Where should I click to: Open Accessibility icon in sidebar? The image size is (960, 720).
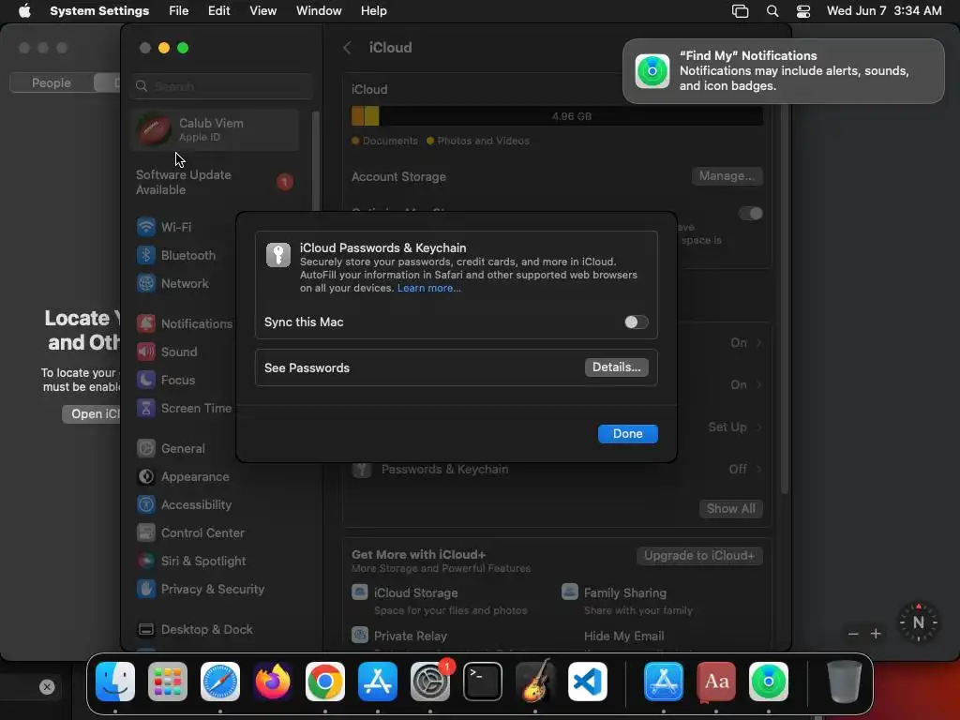(x=145, y=504)
